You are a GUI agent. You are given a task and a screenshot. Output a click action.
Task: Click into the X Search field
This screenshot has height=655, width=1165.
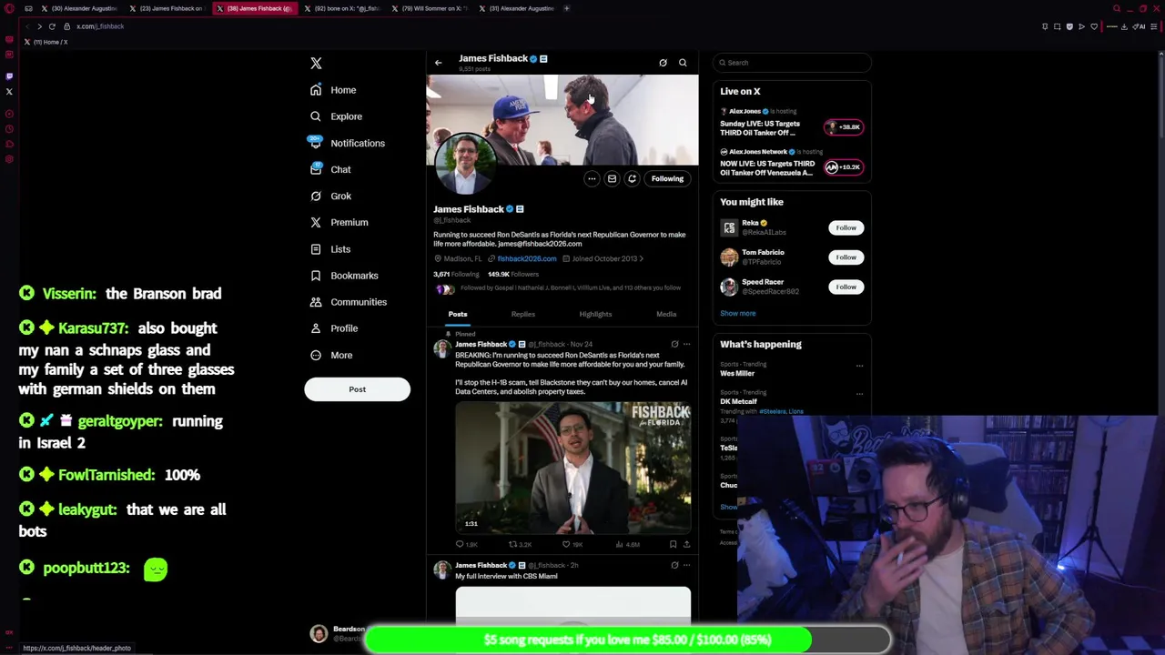tap(792, 63)
